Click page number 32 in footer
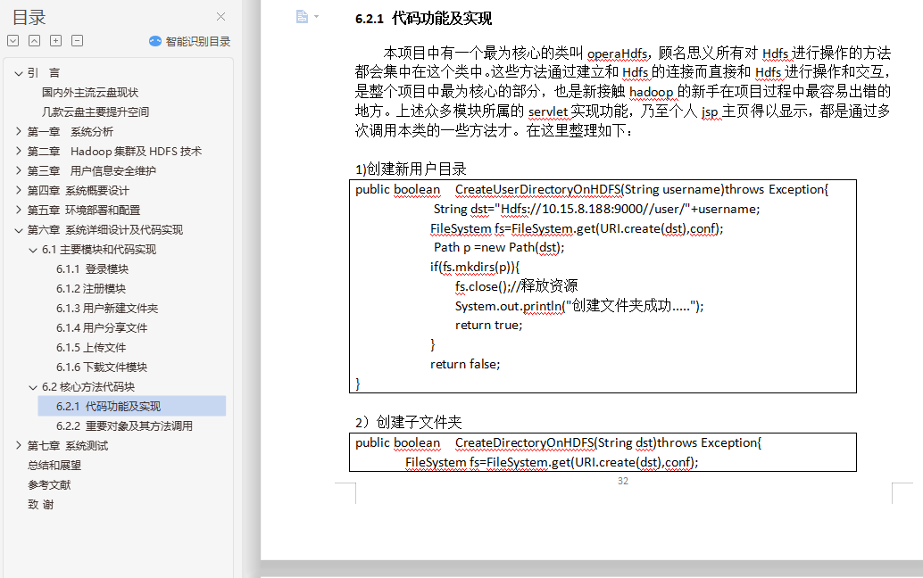Viewport: 923px width, 578px height. 623,481
